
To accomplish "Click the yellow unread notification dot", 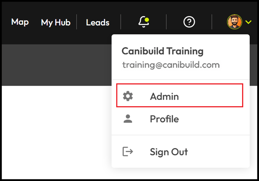I will (x=147, y=20).
